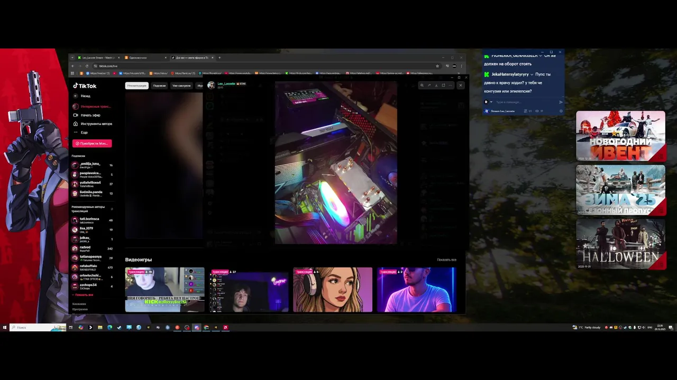Zoom in the image viewer magnifier icon
Image resolution: width=677 pixels, height=380 pixels.
pyautogui.click(x=422, y=85)
